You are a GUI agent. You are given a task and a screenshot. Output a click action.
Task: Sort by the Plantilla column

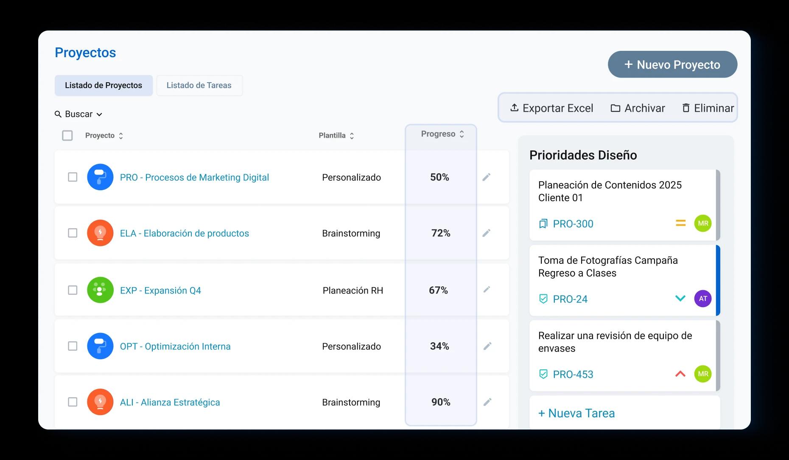(336, 136)
